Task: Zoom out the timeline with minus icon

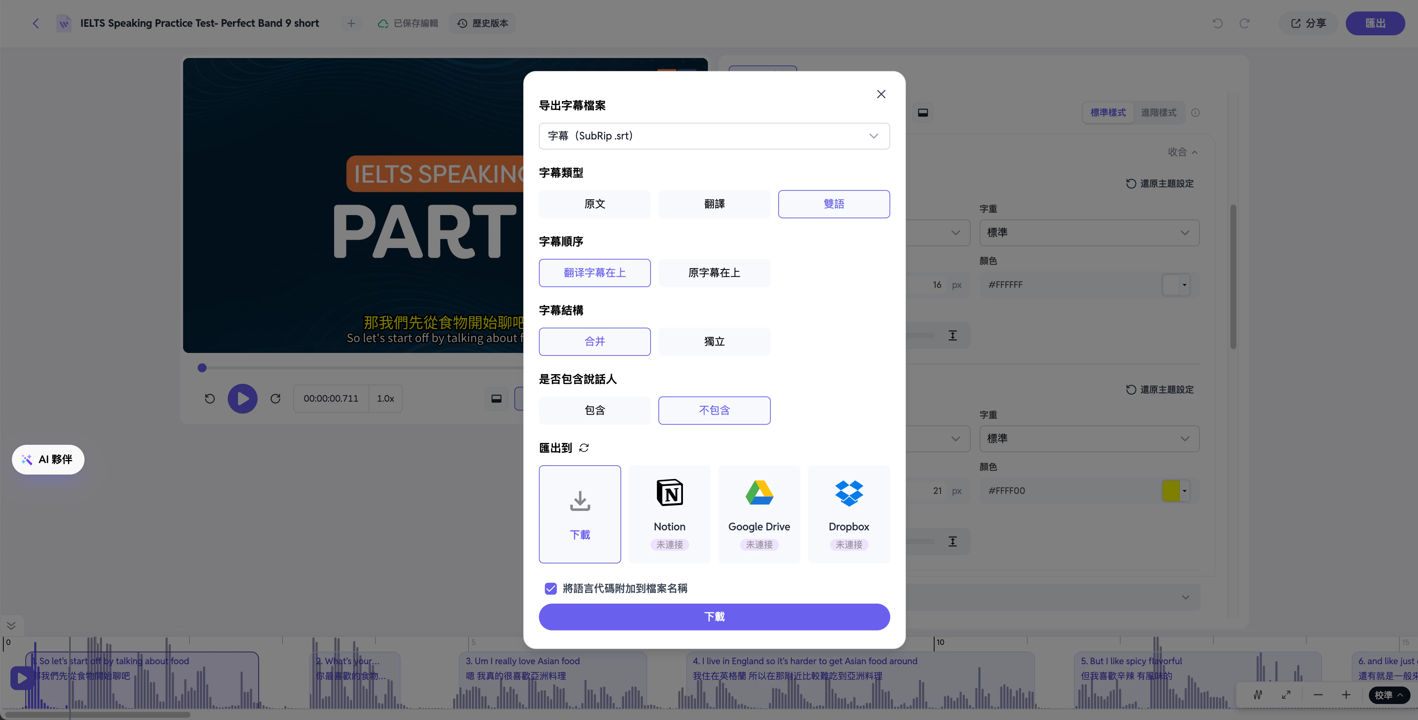Action: tap(1318, 695)
